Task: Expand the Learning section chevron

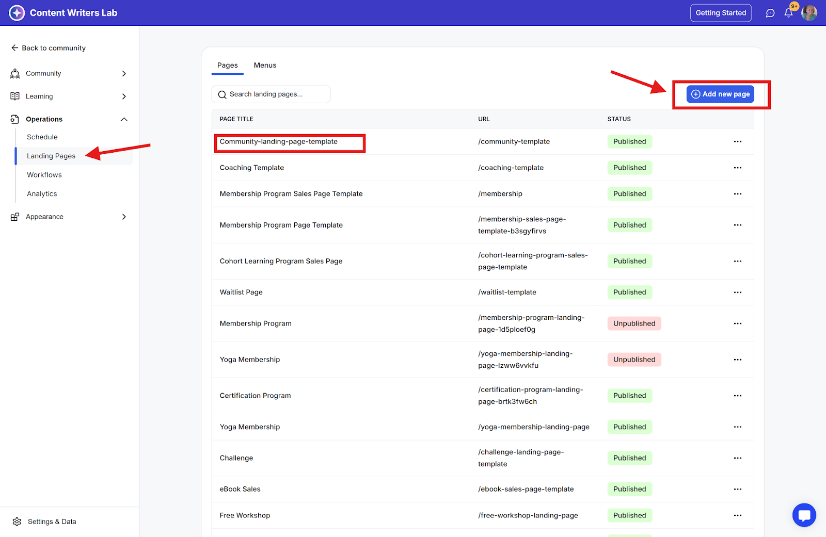Action: (124, 96)
